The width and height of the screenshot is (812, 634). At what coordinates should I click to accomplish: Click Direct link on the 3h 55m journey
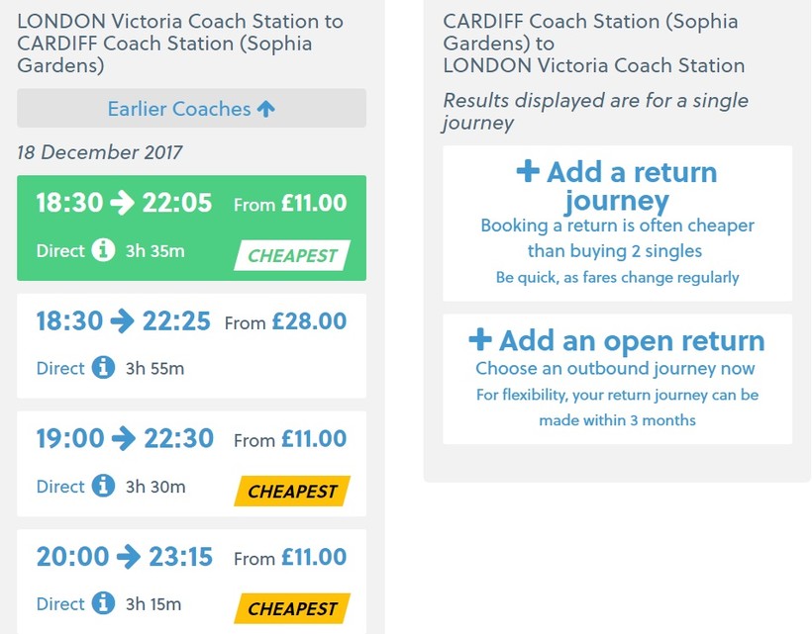click(60, 369)
